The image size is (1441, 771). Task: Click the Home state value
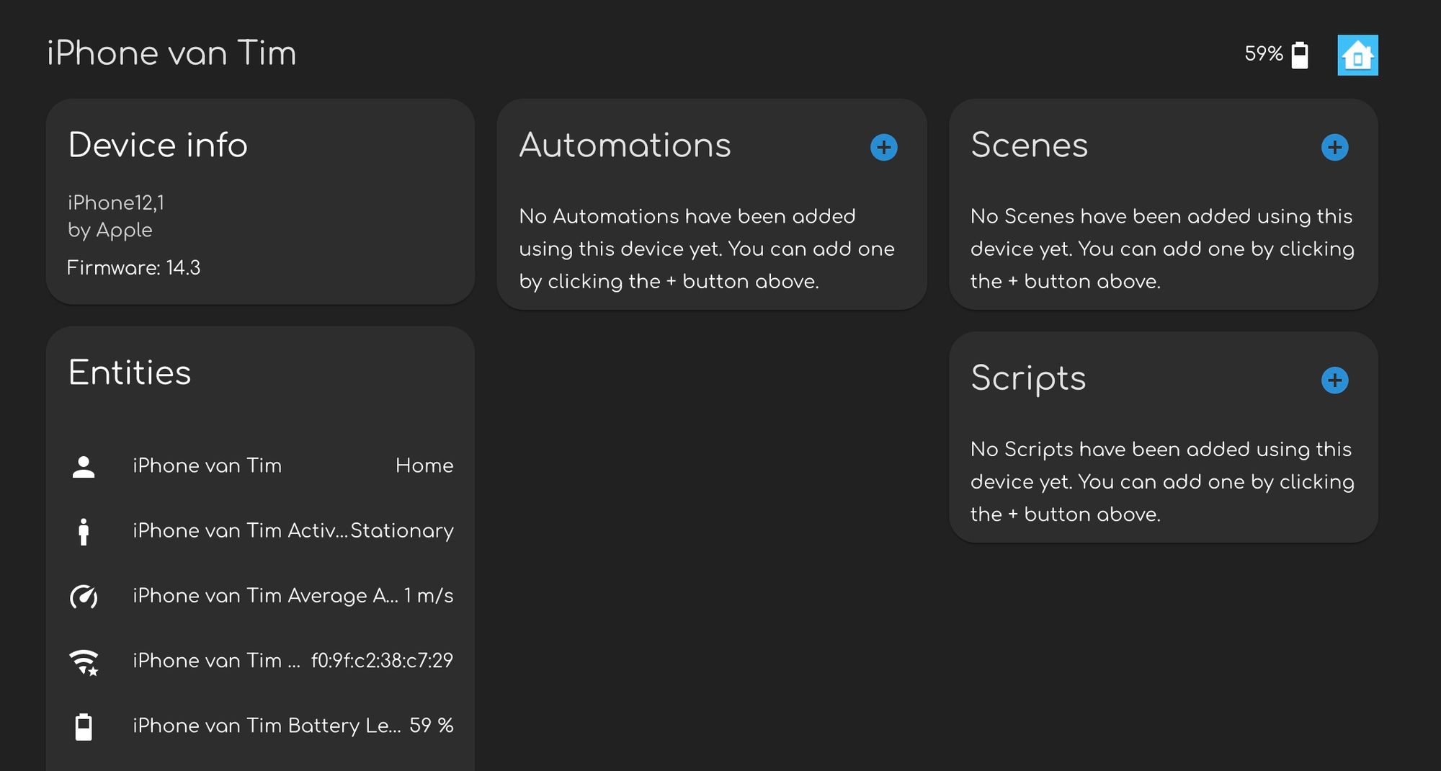click(x=424, y=465)
